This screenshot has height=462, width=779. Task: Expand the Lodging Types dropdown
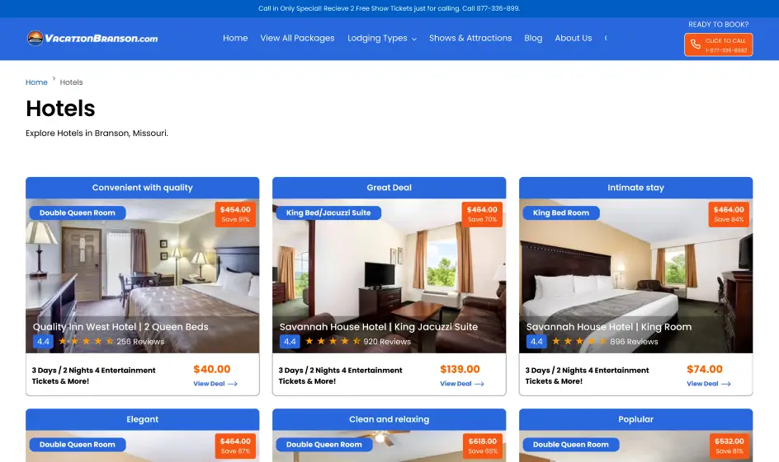[382, 38]
